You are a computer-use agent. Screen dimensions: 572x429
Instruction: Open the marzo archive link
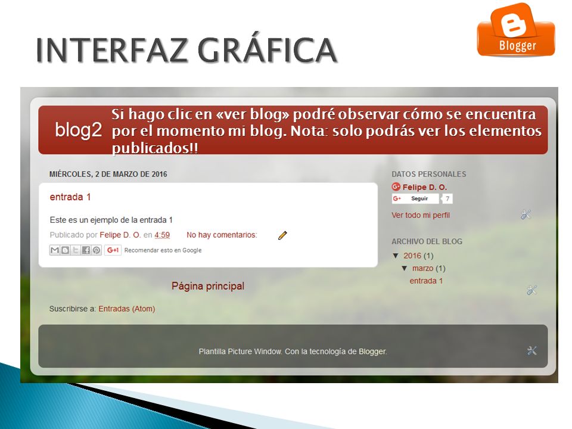(423, 268)
